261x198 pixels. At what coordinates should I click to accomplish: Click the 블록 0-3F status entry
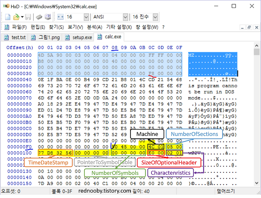[x=62, y=191]
